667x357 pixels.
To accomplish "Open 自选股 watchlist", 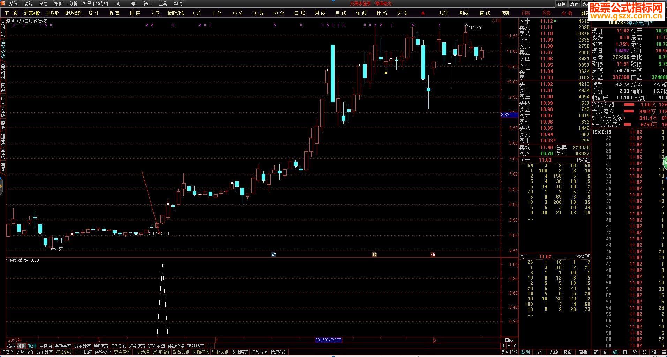I will point(52,13).
